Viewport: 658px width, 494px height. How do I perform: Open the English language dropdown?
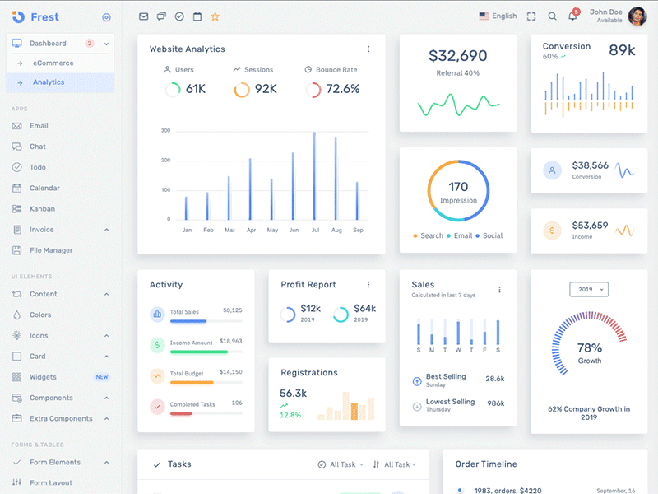click(498, 16)
